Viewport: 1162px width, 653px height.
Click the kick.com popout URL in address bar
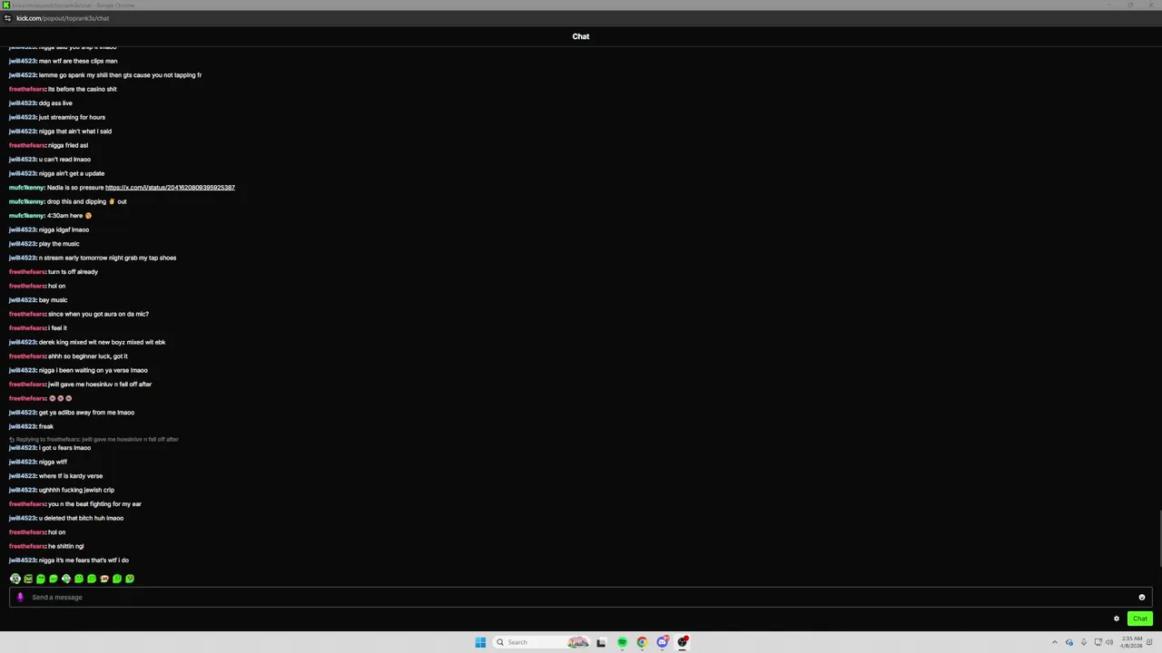(63, 18)
